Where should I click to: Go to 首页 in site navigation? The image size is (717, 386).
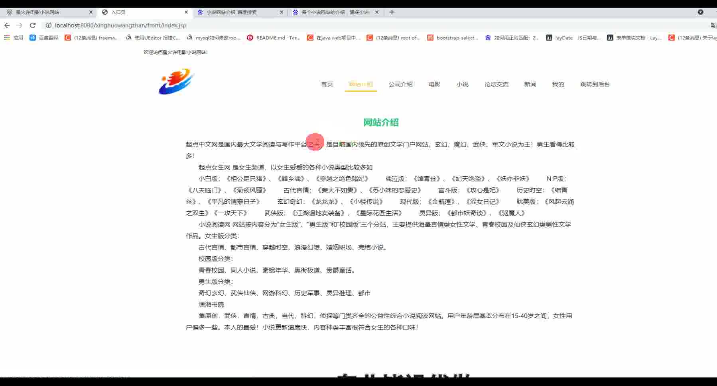click(327, 84)
